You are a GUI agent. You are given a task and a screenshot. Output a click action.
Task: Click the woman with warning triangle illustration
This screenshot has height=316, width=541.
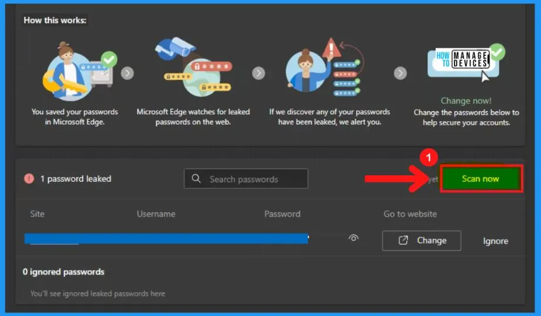click(x=324, y=67)
